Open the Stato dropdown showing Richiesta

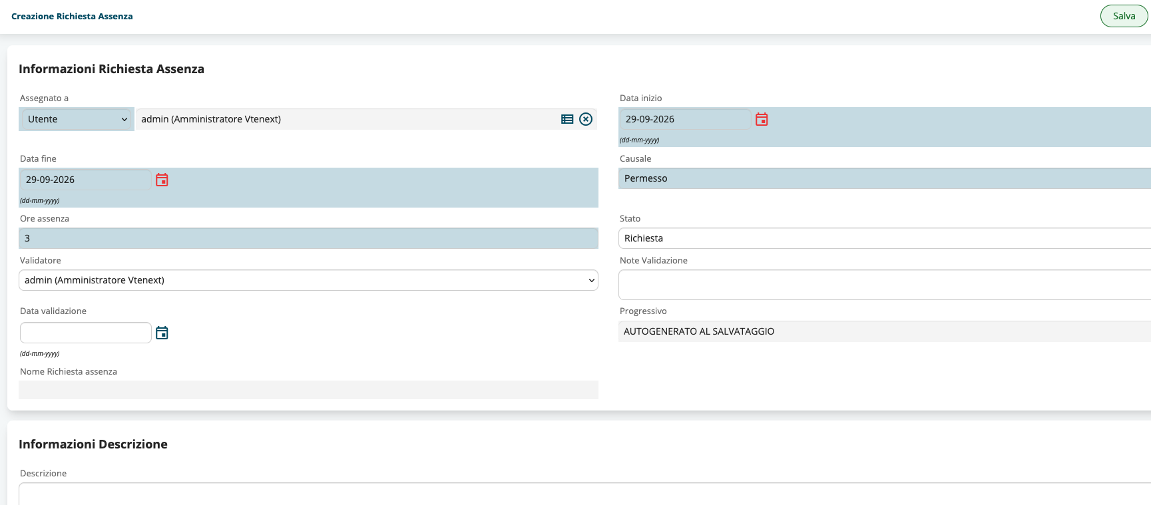[885, 238]
